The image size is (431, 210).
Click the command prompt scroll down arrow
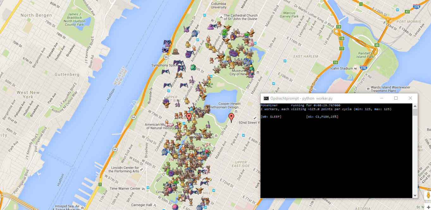coord(415,195)
